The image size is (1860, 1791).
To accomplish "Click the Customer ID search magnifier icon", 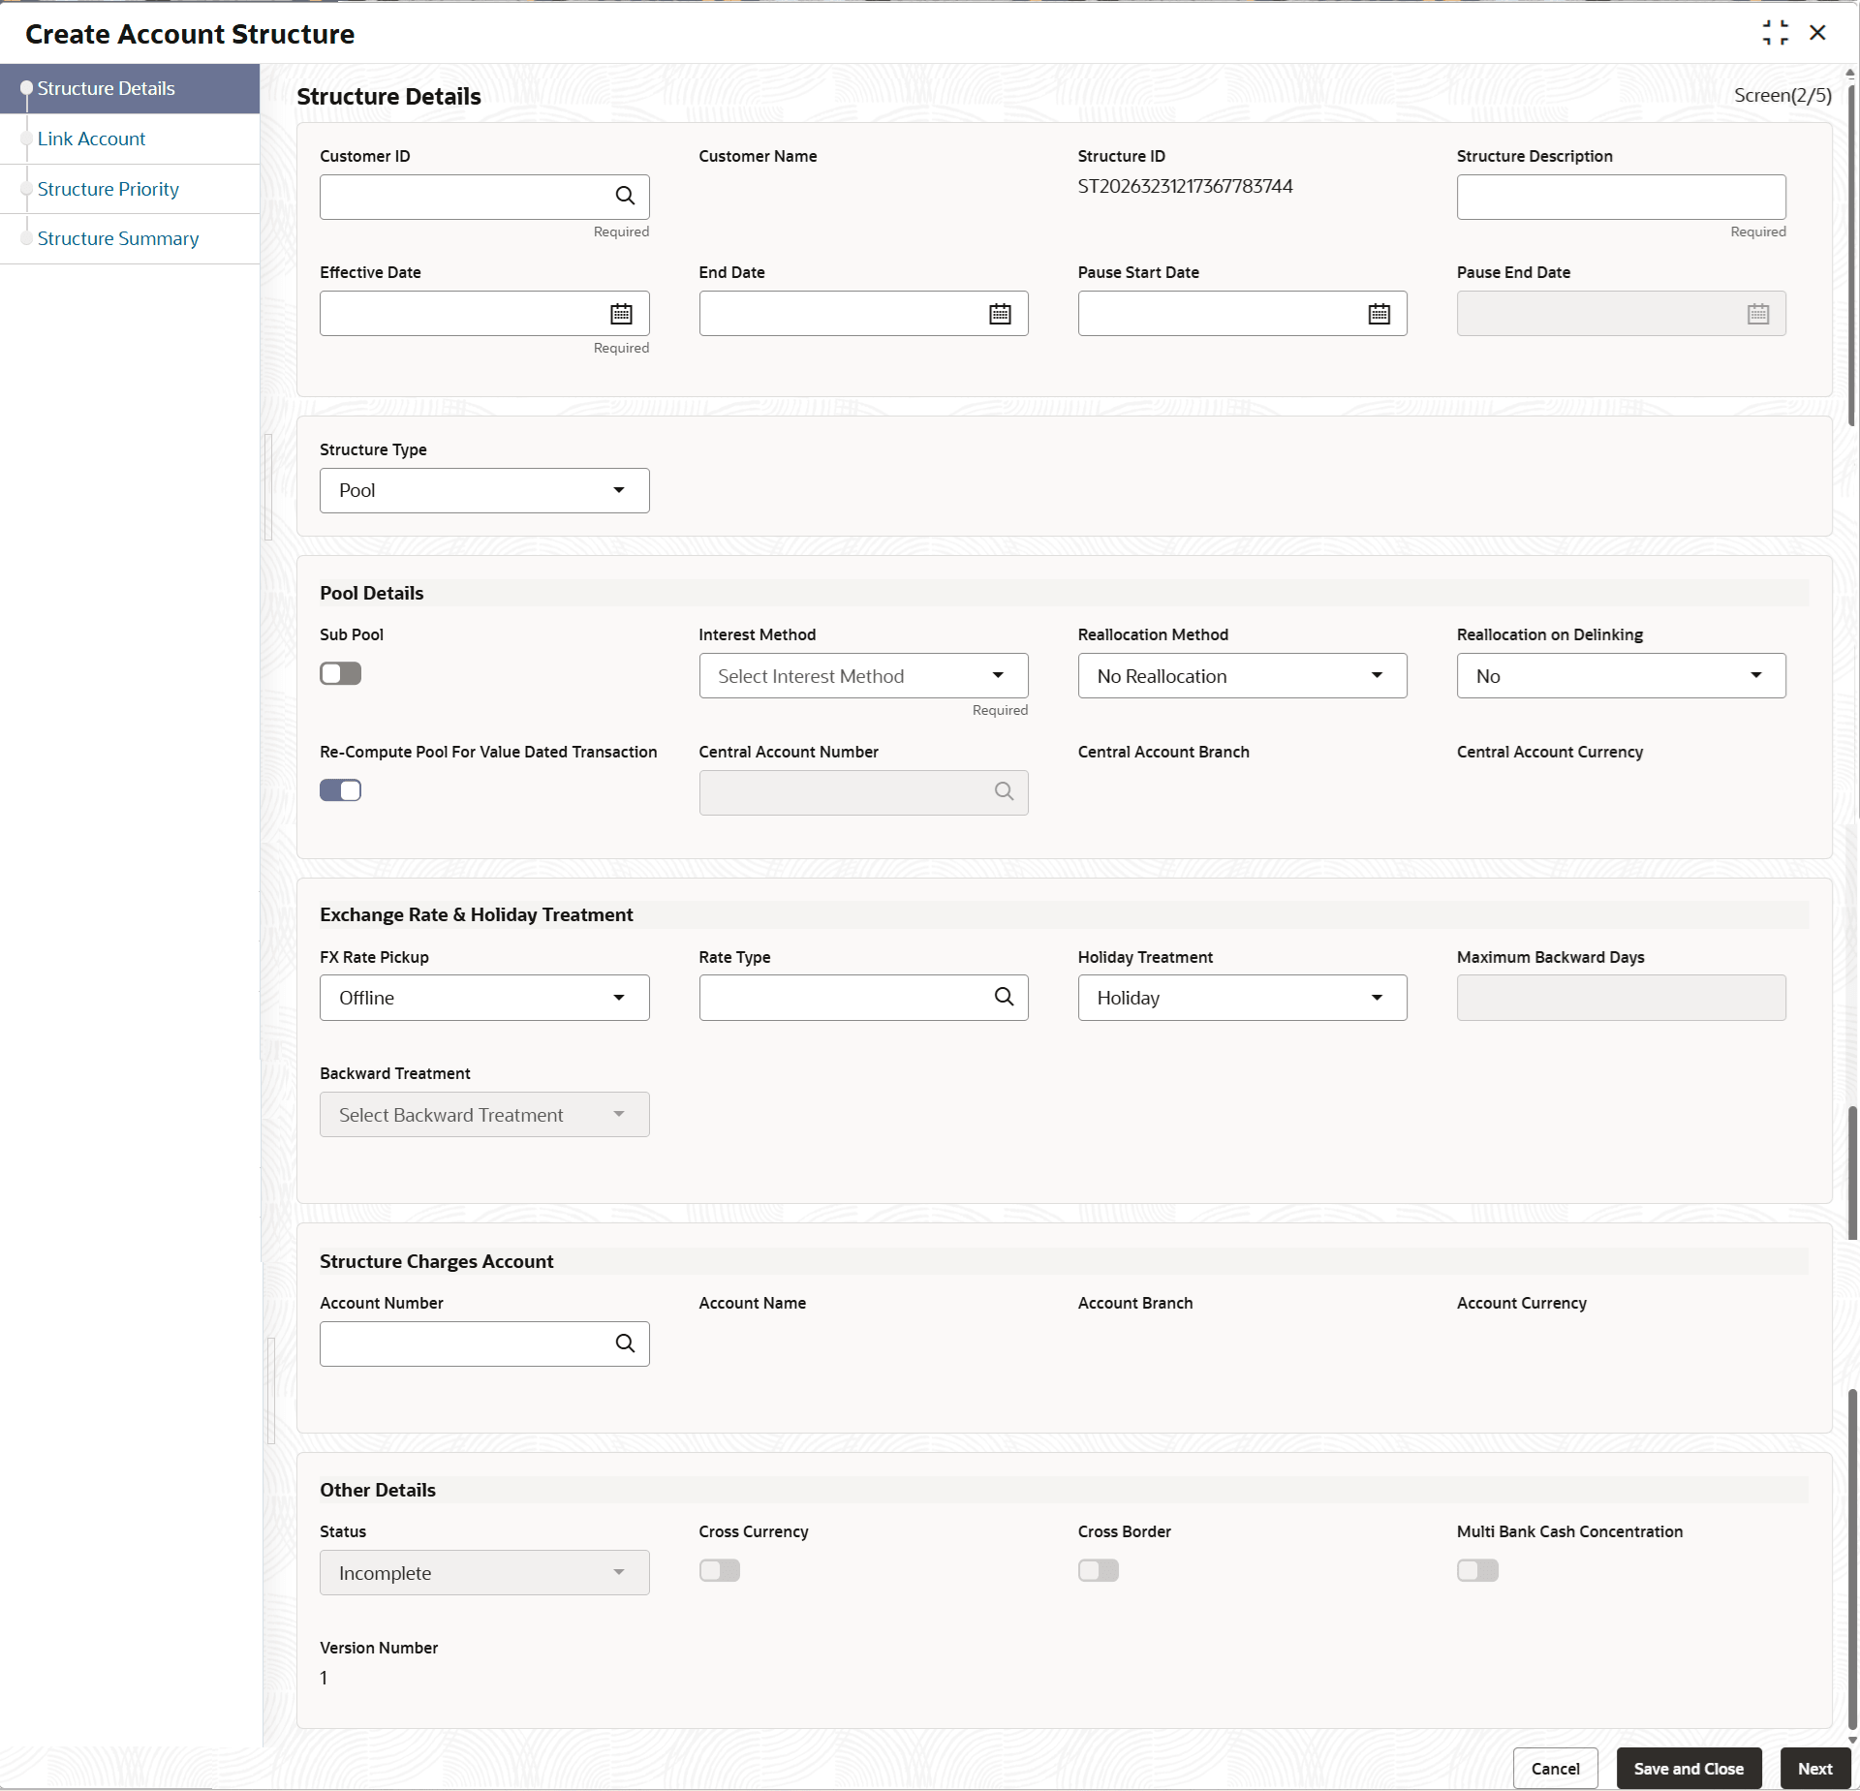I will click(625, 197).
